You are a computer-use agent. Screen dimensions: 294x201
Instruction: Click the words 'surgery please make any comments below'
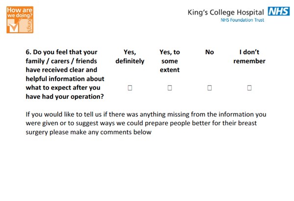click(89, 132)
